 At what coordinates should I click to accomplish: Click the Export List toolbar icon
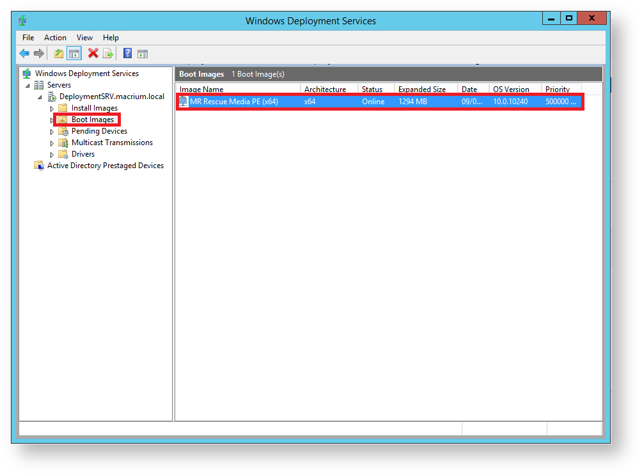pos(108,53)
